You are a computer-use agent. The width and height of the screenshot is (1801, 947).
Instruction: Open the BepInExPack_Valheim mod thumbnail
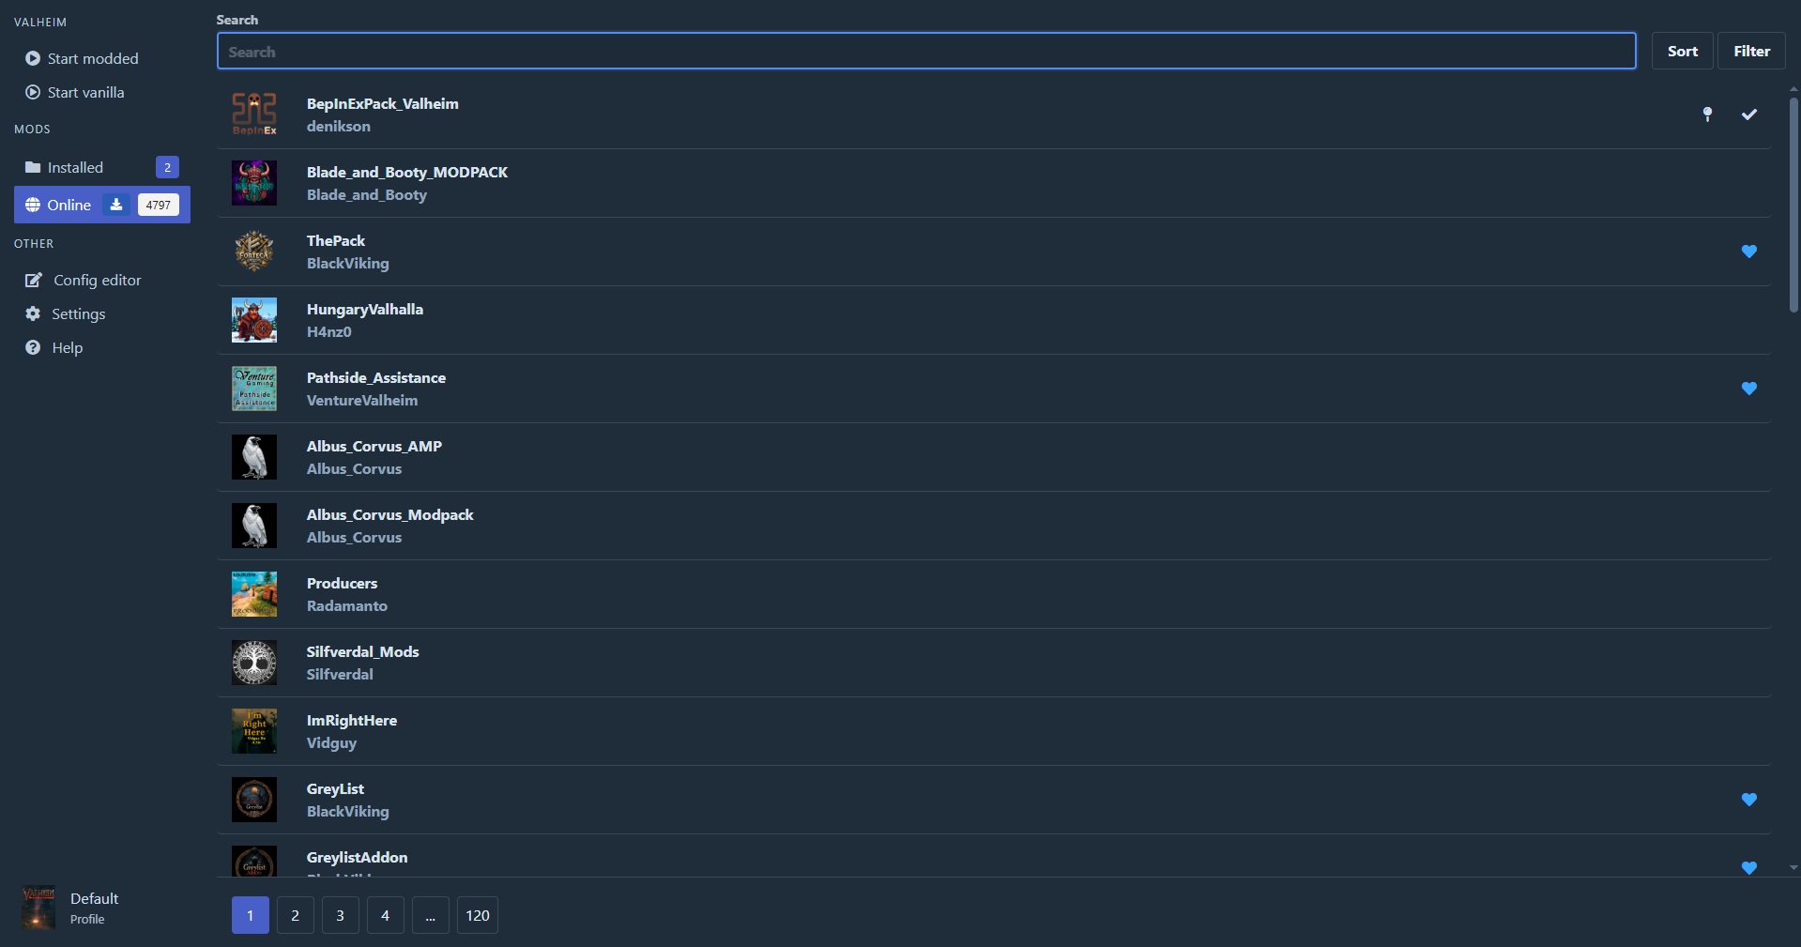click(254, 115)
